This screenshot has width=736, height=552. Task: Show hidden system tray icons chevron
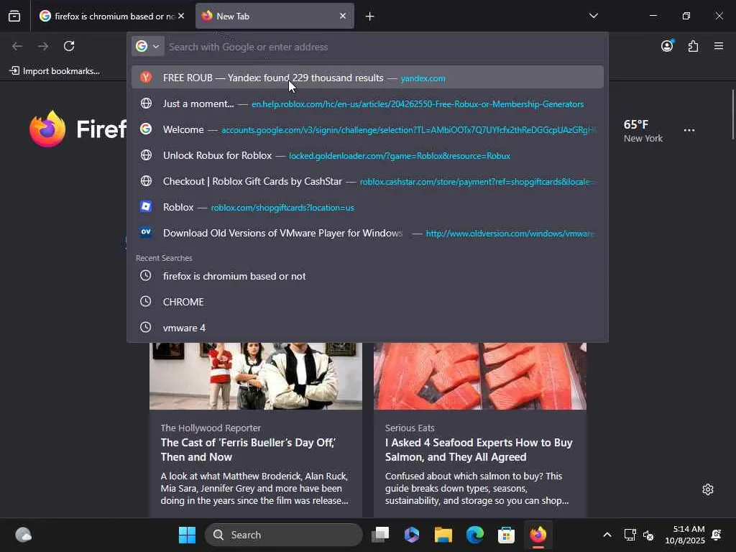(607, 535)
